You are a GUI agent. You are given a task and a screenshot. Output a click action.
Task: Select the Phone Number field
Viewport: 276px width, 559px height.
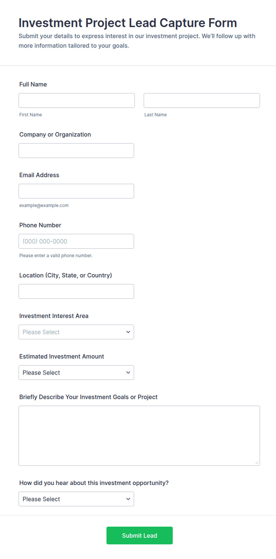[x=76, y=241]
